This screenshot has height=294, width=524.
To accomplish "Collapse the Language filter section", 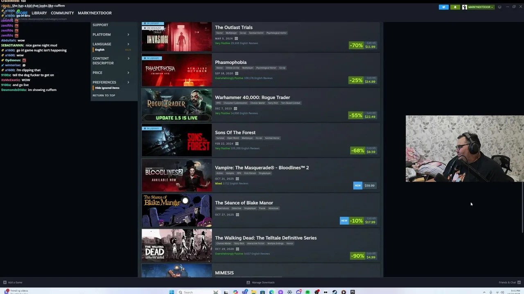I will pos(111,44).
